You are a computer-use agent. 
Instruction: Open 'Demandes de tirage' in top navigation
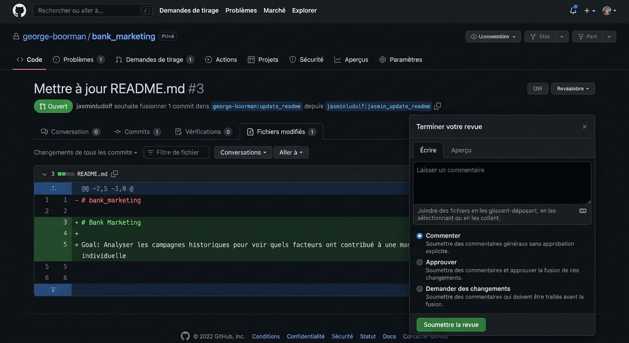pyautogui.click(x=189, y=10)
